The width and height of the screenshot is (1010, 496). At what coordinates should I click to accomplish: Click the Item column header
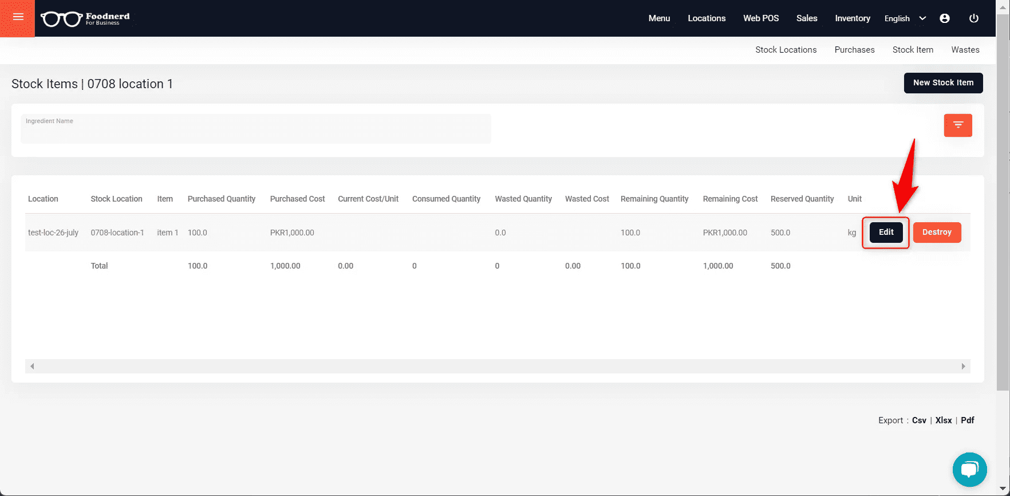click(x=165, y=199)
